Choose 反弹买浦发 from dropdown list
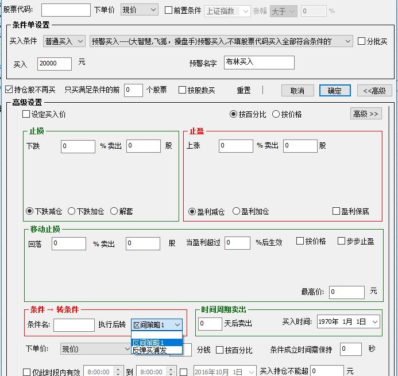The image size is (398, 376). click(x=149, y=350)
